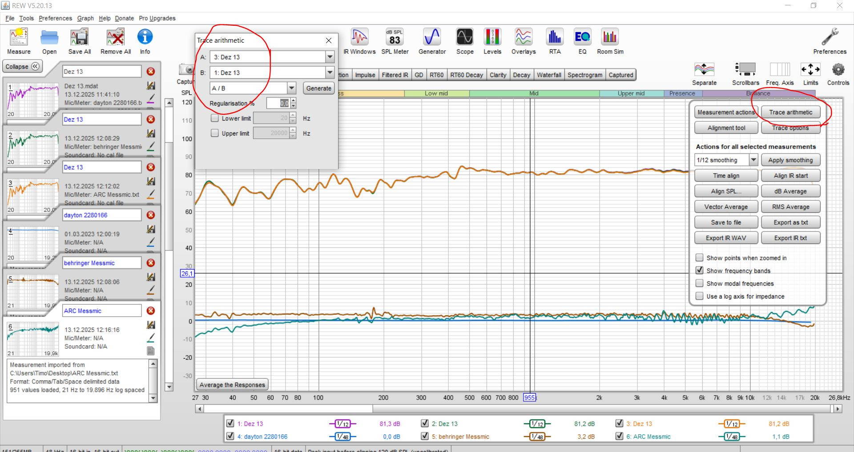Viewport: 854px width, 452px height.
Task: Open the Preferences menu
Action: click(55, 18)
